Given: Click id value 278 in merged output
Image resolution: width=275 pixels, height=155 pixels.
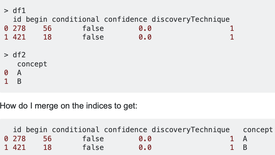Looking at the screenshot, I should click(x=19, y=139).
